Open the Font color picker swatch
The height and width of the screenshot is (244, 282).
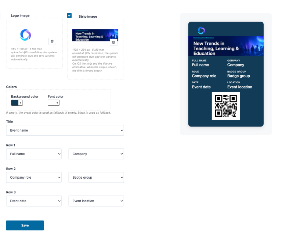(x=54, y=103)
